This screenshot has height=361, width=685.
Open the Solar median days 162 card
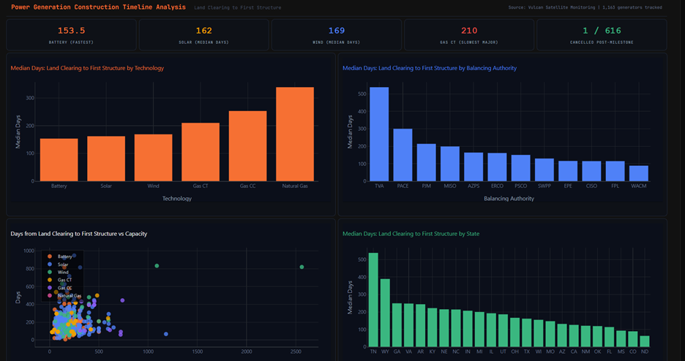click(204, 34)
